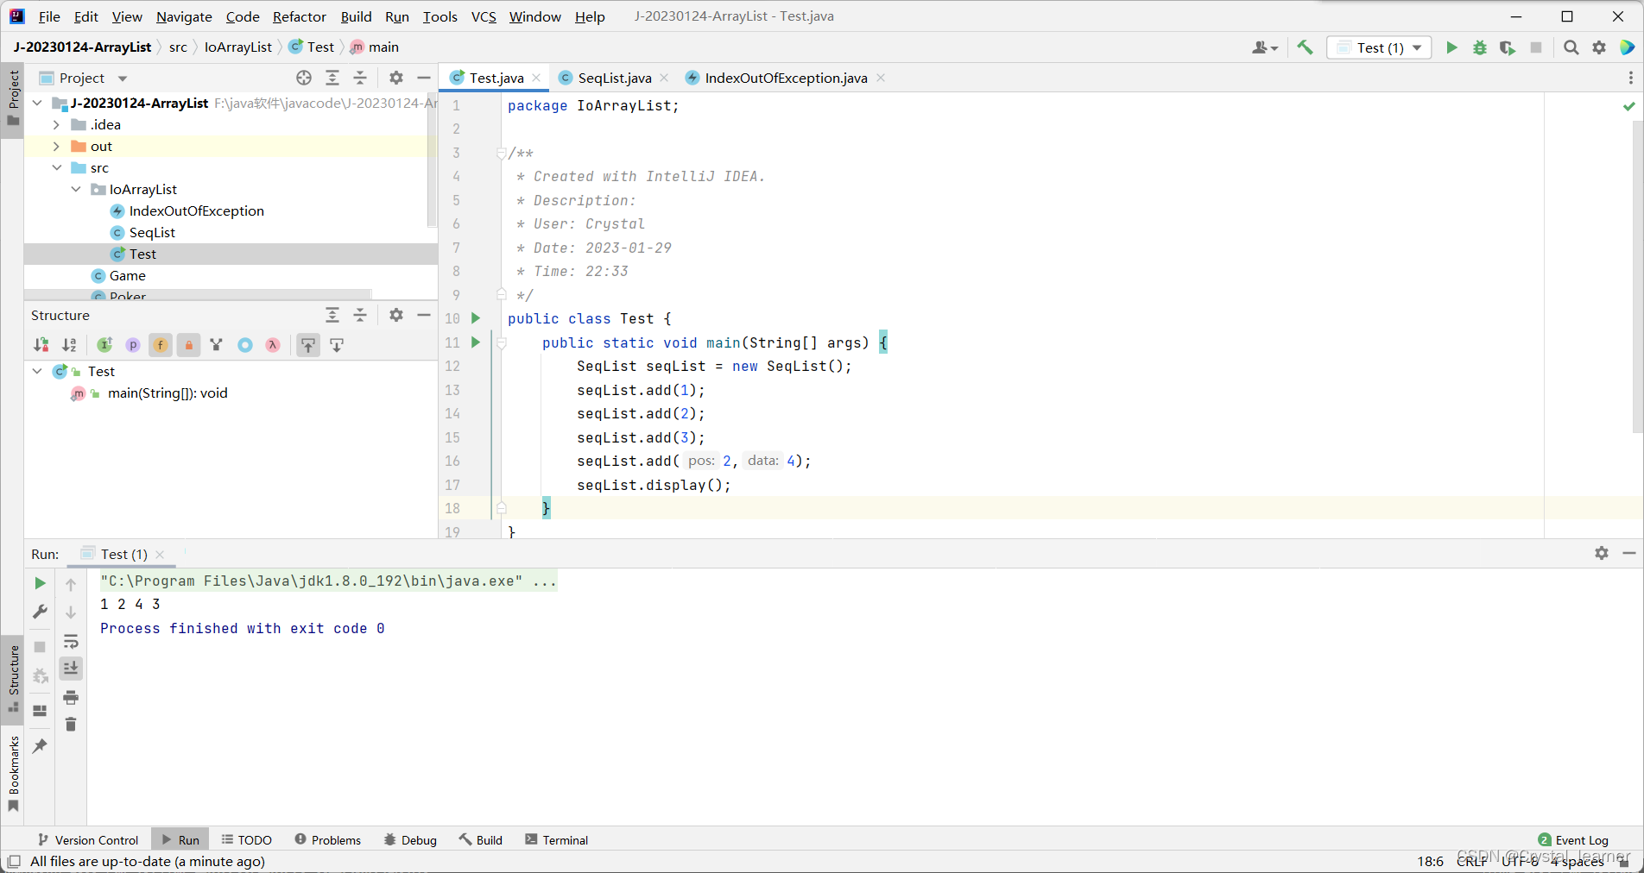Switch to the SeqList.java tab

tap(614, 78)
